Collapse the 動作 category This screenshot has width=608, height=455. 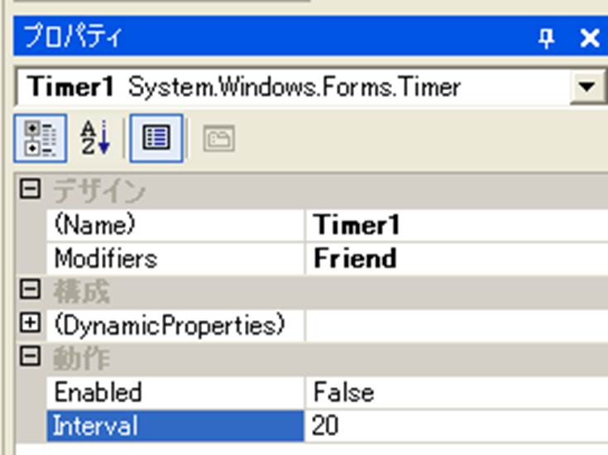[x=30, y=358]
